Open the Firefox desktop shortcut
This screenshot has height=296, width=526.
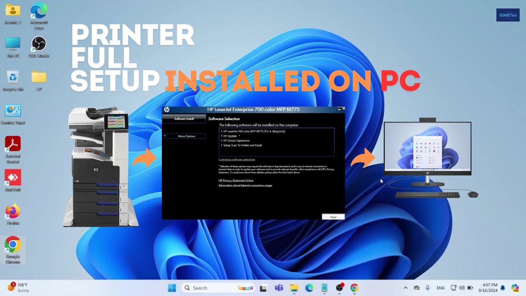13,215
